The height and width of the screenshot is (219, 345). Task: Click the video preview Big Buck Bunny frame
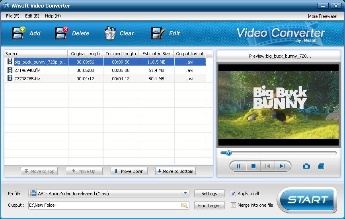tap(278, 105)
